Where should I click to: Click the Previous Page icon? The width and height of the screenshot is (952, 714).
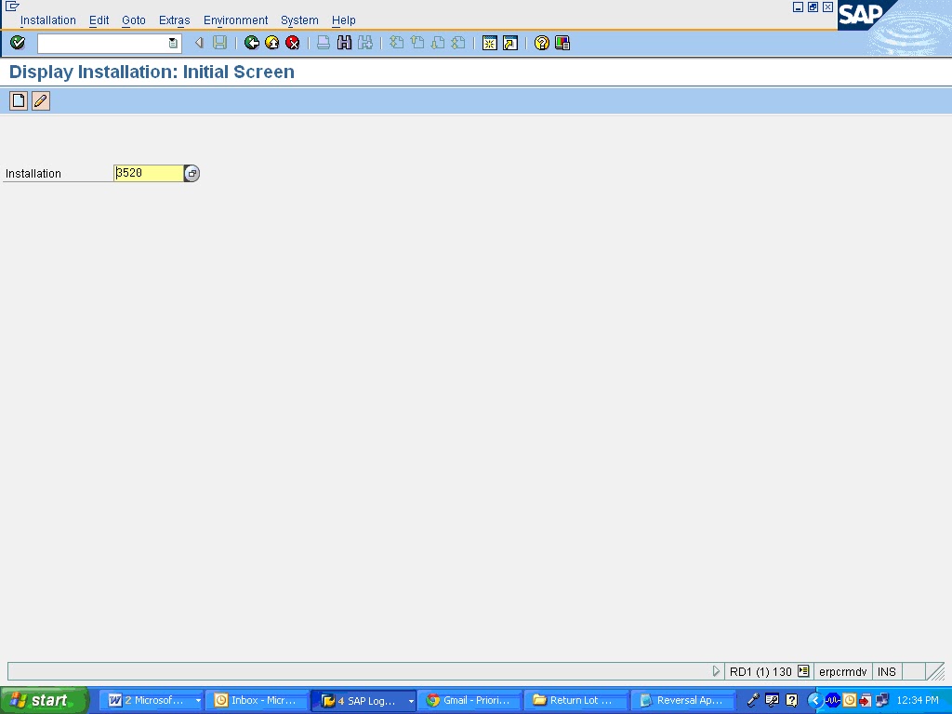click(417, 43)
